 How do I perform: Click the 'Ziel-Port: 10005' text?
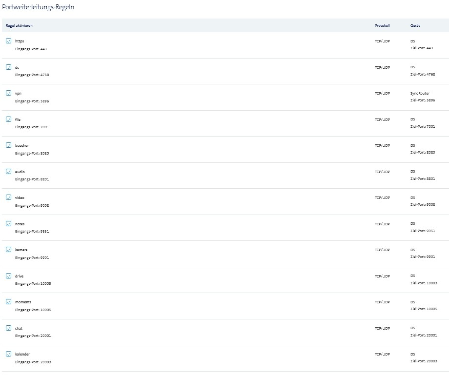[423, 309]
